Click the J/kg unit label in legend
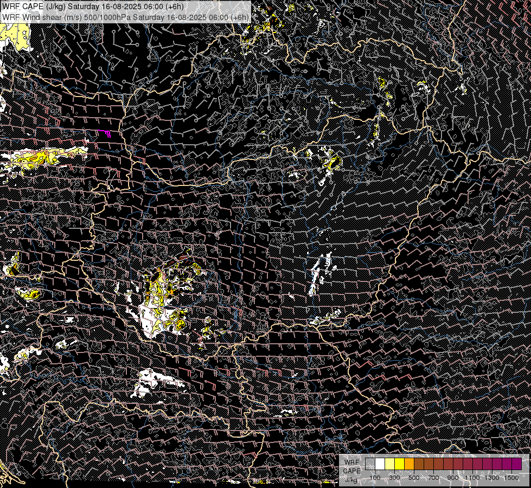Screen dimensions: 531x488 [x=351, y=480]
